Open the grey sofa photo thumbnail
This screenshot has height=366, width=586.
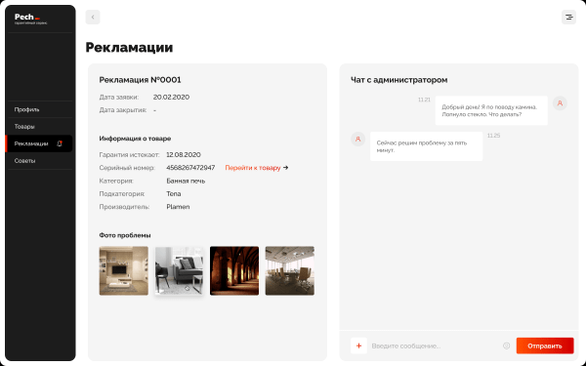click(179, 270)
